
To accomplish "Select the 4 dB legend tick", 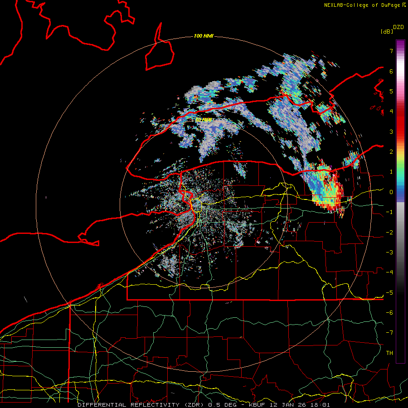I will click(x=391, y=112).
